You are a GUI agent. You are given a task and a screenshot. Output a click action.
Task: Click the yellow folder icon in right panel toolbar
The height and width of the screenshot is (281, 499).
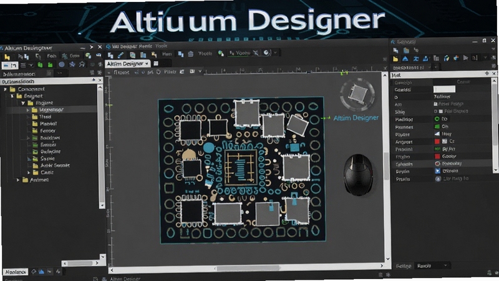(395, 59)
